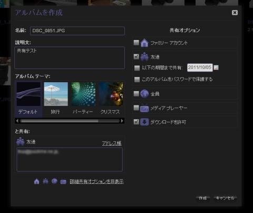253x213 pixels.
Task: Enable 以下の期間まで共有 checkbox
Action: 137,68
